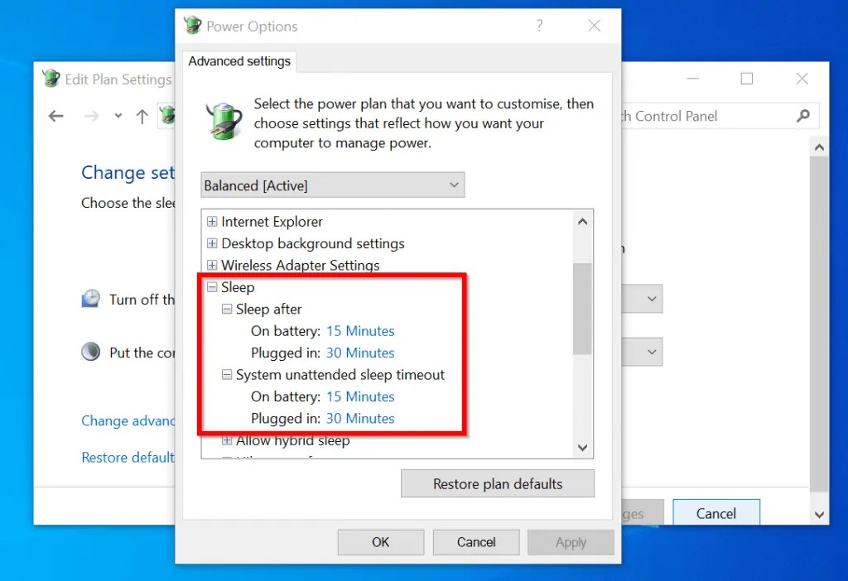Expand Allow hybrid sleep

pyautogui.click(x=227, y=440)
